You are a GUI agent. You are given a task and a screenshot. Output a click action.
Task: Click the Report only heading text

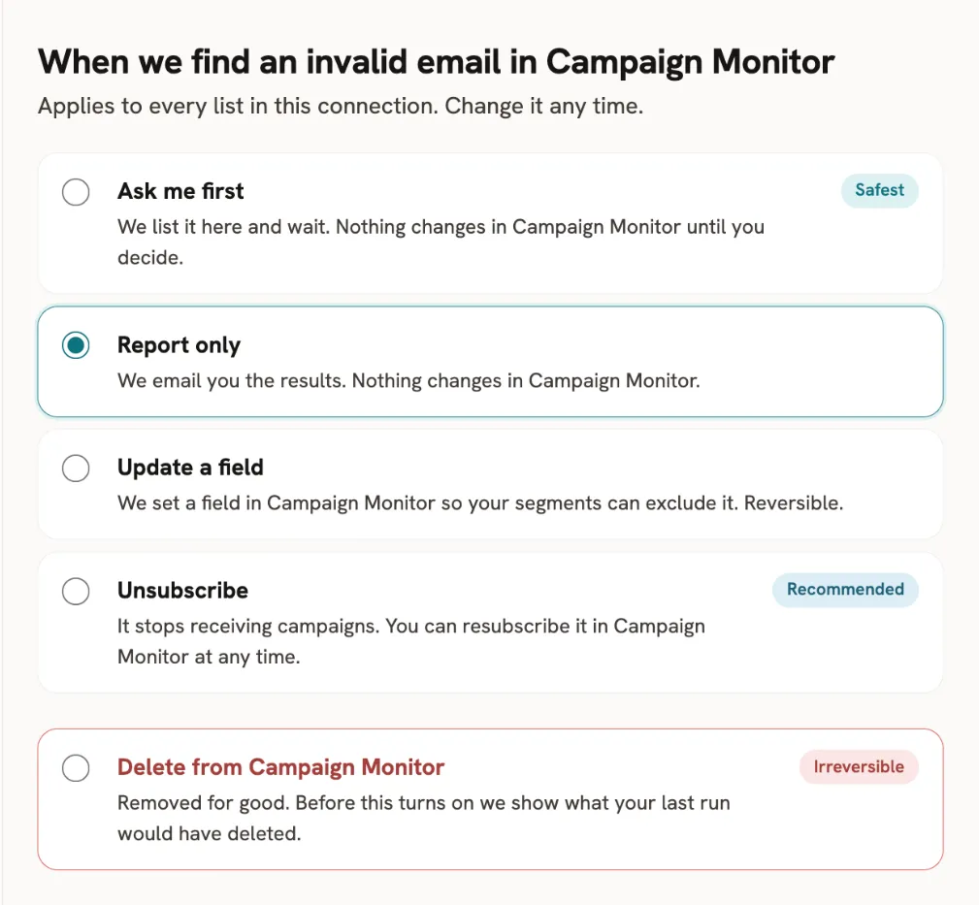tap(179, 345)
